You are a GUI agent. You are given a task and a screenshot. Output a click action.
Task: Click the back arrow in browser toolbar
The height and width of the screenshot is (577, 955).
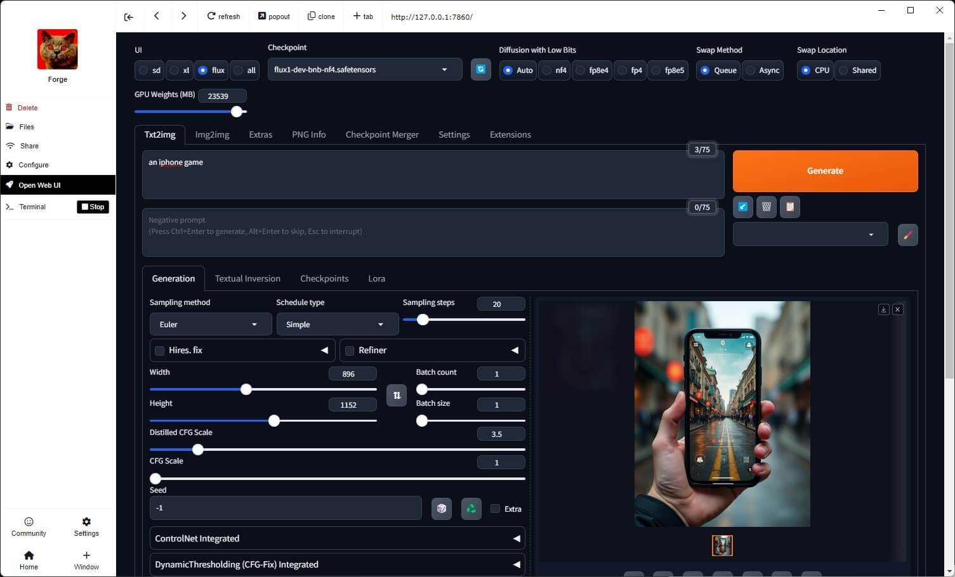pyautogui.click(x=157, y=16)
